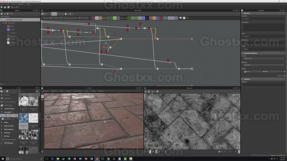Toggle the Add item radio button
This screenshot has height=161, width=287.
[284, 76]
